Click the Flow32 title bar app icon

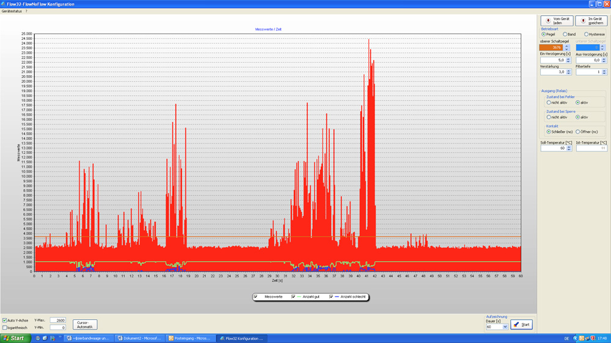(3, 4)
